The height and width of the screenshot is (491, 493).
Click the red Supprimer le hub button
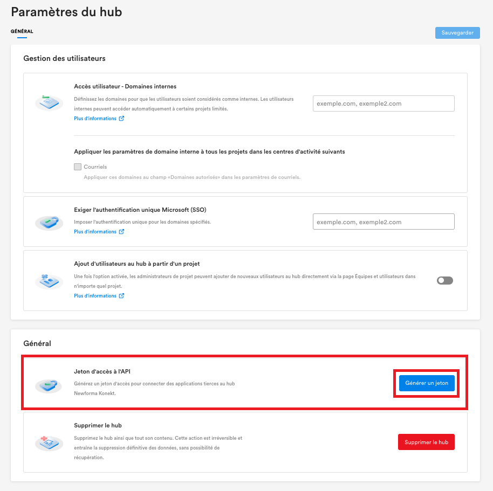click(426, 442)
